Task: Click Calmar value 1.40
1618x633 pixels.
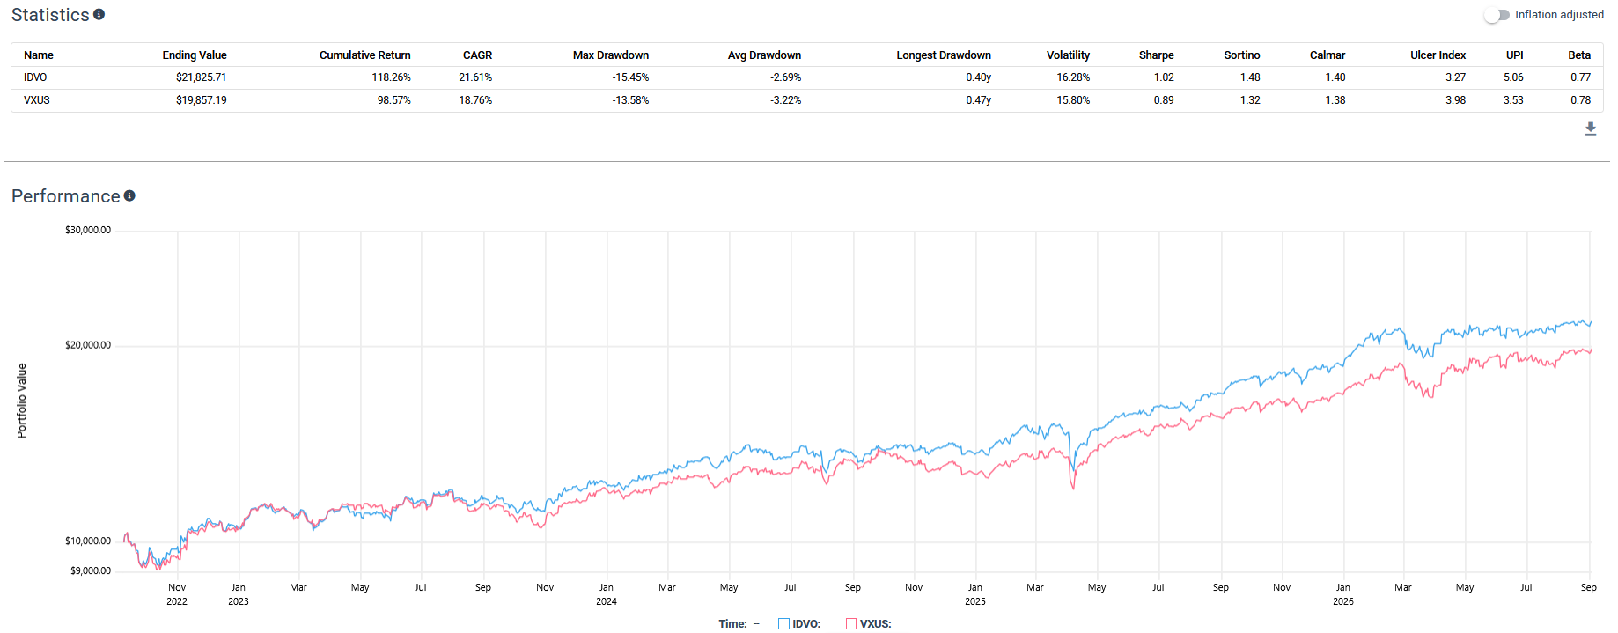Action: [1335, 77]
